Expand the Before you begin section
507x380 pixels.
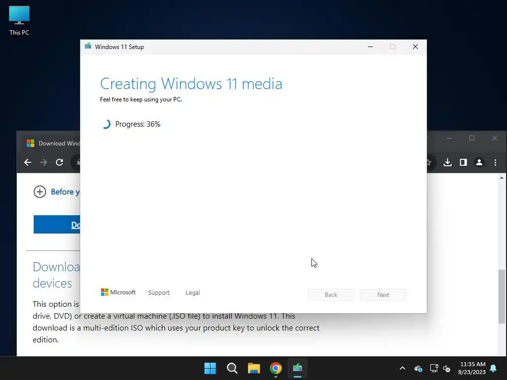click(57, 191)
